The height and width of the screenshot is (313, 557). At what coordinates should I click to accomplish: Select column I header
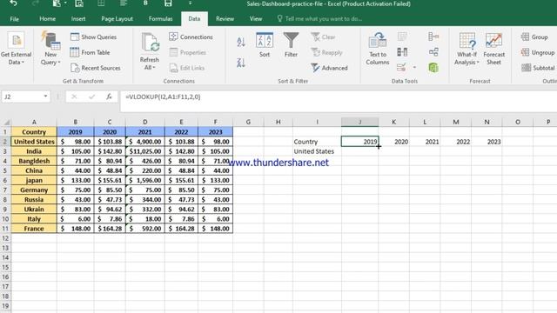[317, 122]
